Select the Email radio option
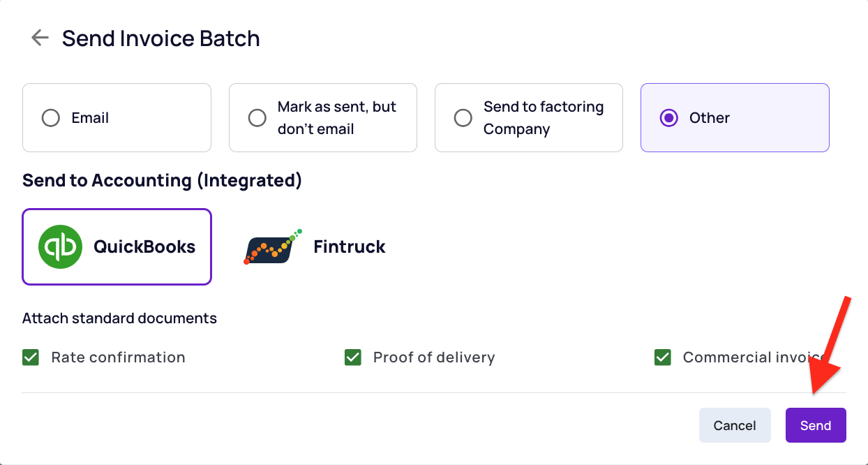 point(51,118)
